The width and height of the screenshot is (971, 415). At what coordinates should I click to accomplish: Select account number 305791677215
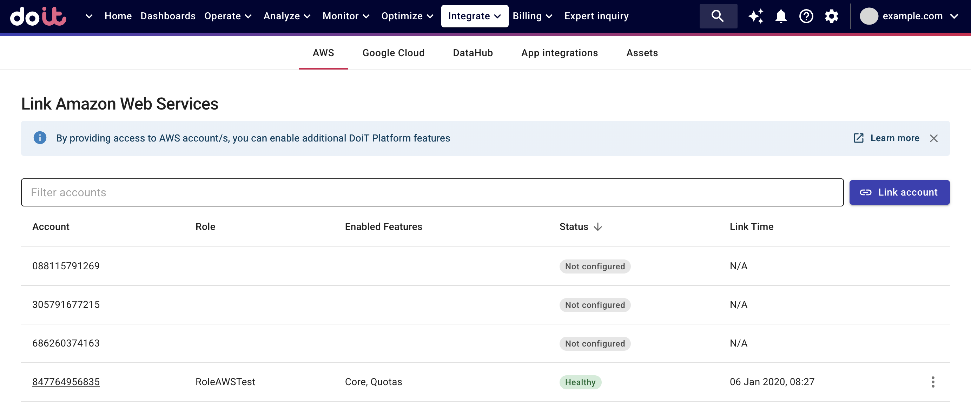[x=66, y=304]
